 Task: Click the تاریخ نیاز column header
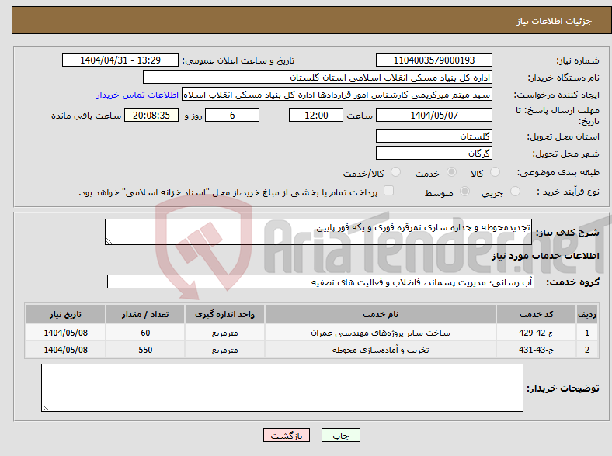[65, 314]
